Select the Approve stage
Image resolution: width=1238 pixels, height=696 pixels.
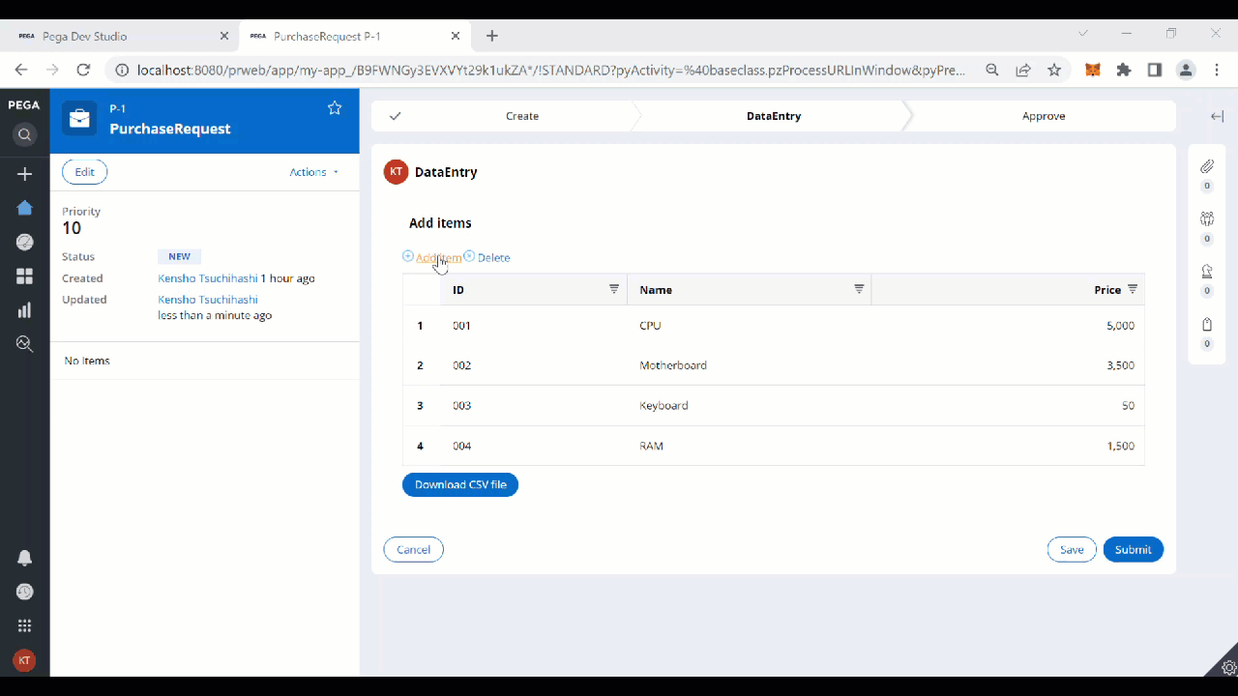point(1044,115)
